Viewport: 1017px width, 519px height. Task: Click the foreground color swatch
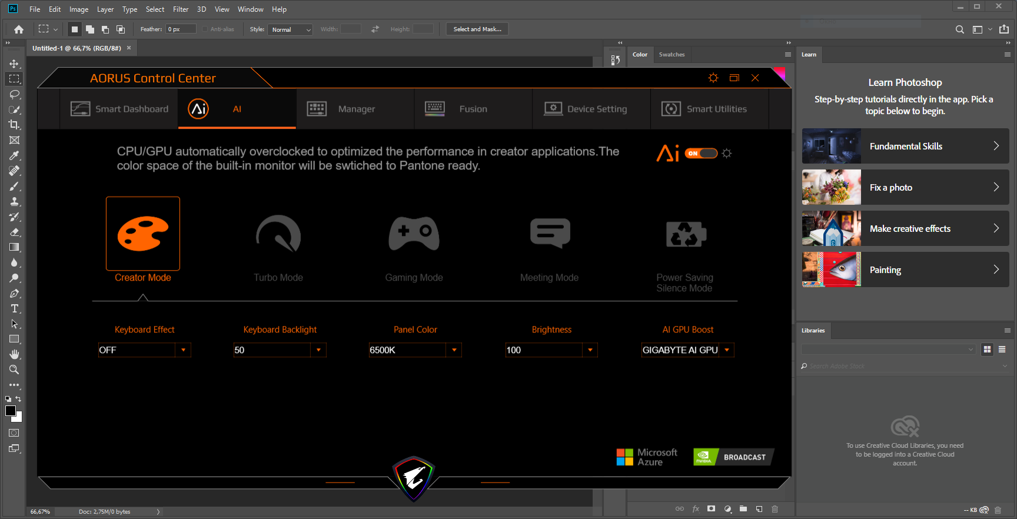point(11,411)
